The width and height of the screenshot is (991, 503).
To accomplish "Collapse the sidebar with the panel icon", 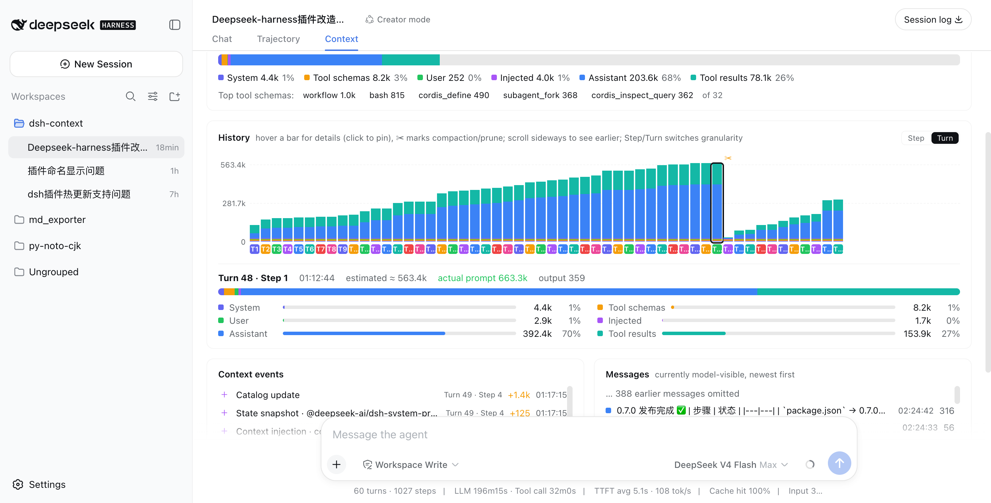I will (x=175, y=25).
